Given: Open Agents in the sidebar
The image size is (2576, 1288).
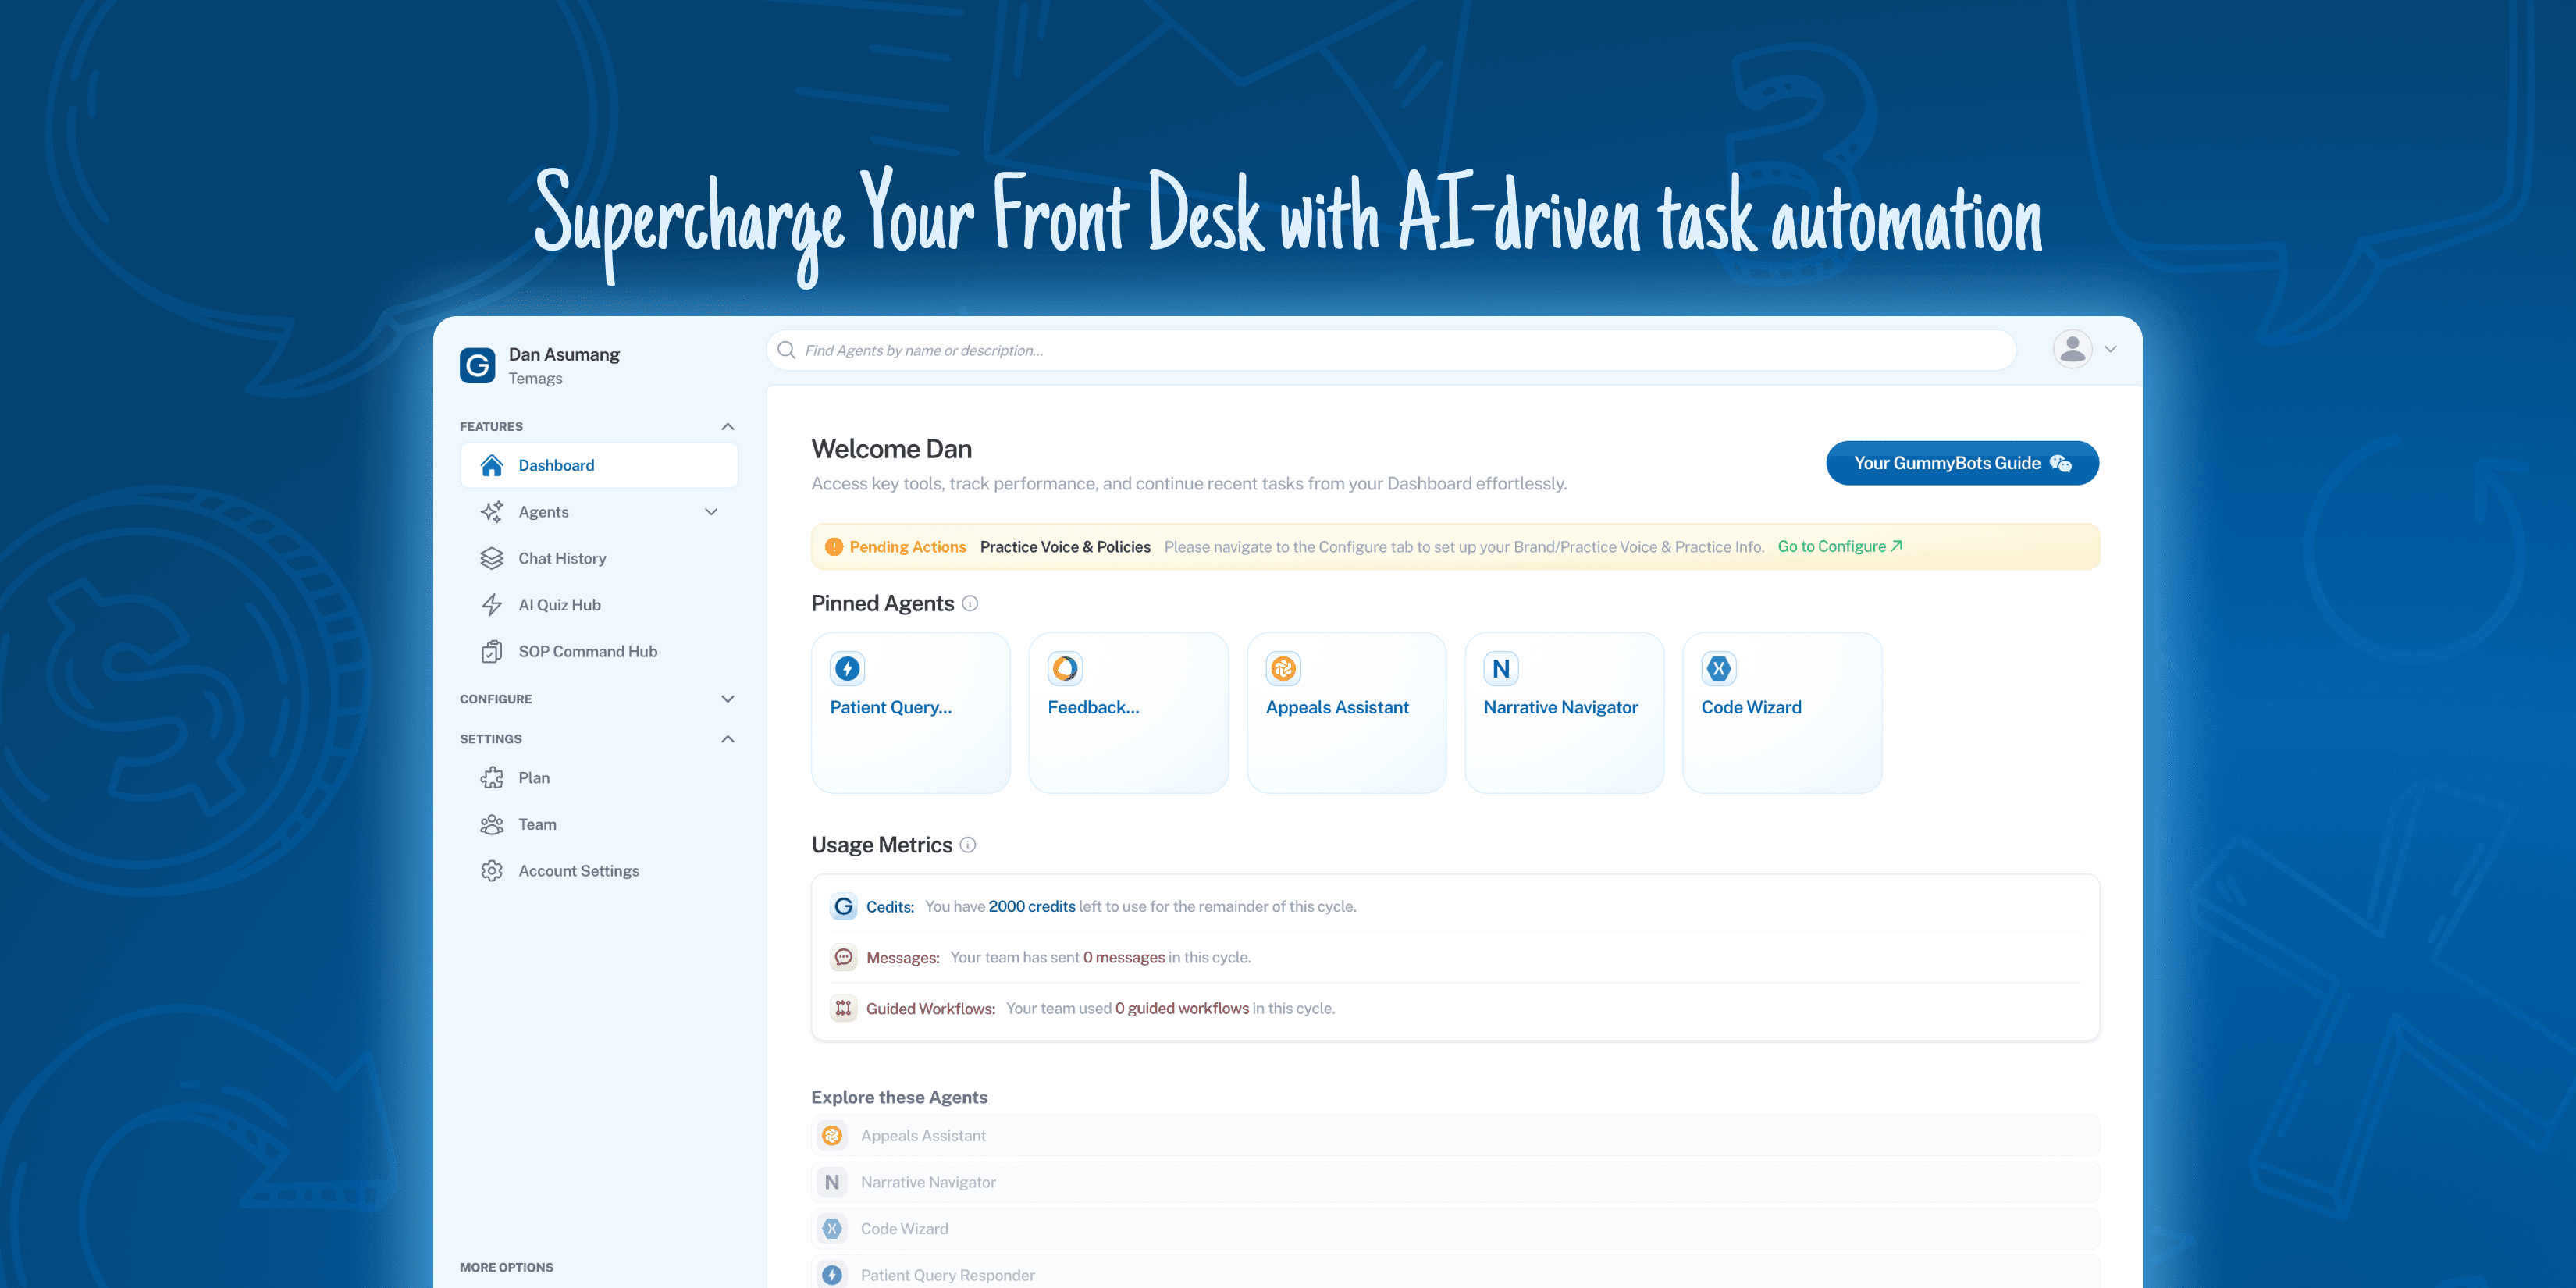Looking at the screenshot, I should [599, 512].
